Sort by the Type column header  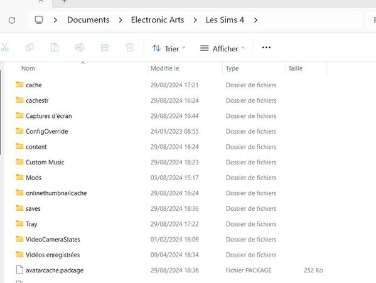click(232, 68)
